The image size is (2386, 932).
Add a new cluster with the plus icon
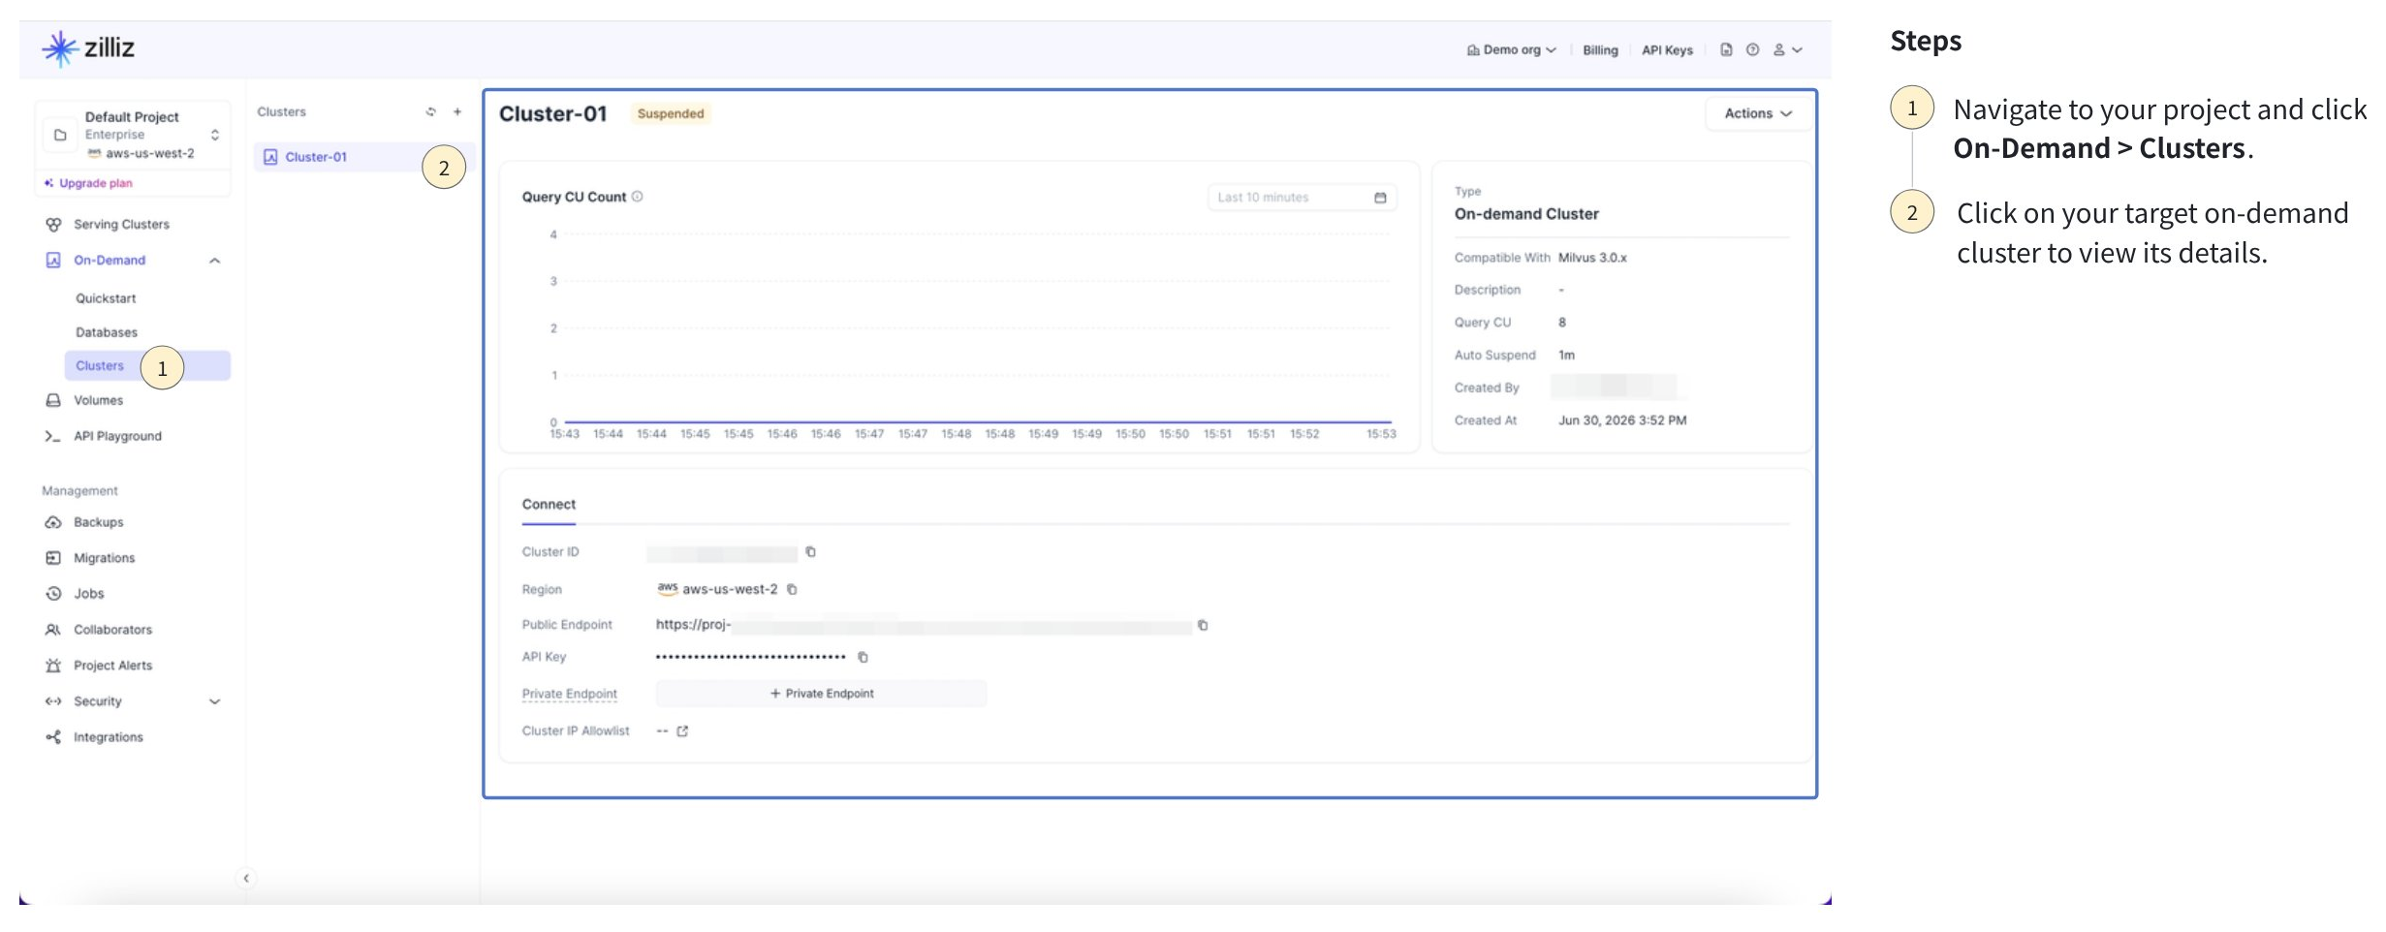click(x=457, y=112)
